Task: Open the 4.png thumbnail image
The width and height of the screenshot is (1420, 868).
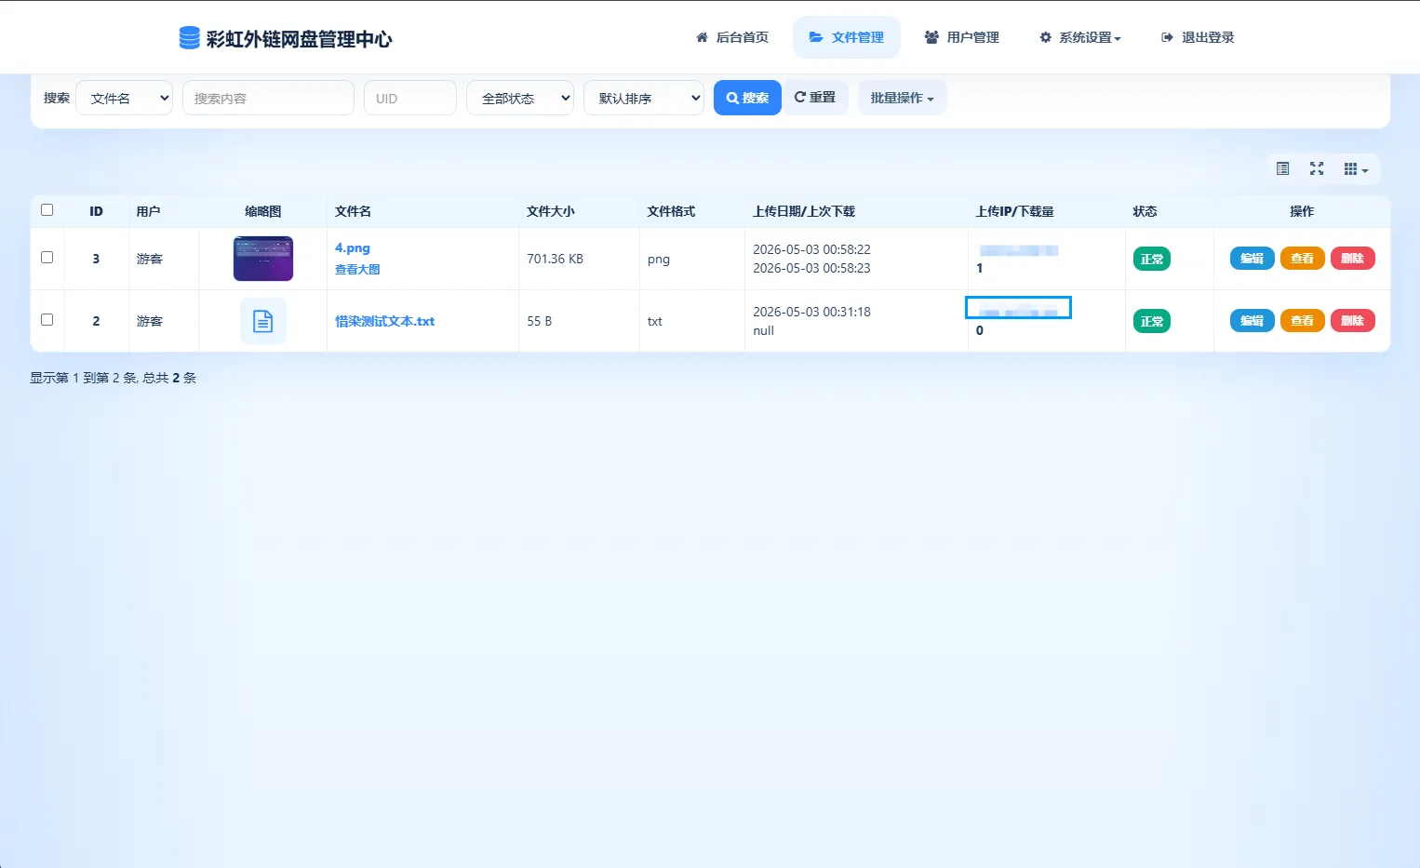Action: pyautogui.click(x=263, y=259)
